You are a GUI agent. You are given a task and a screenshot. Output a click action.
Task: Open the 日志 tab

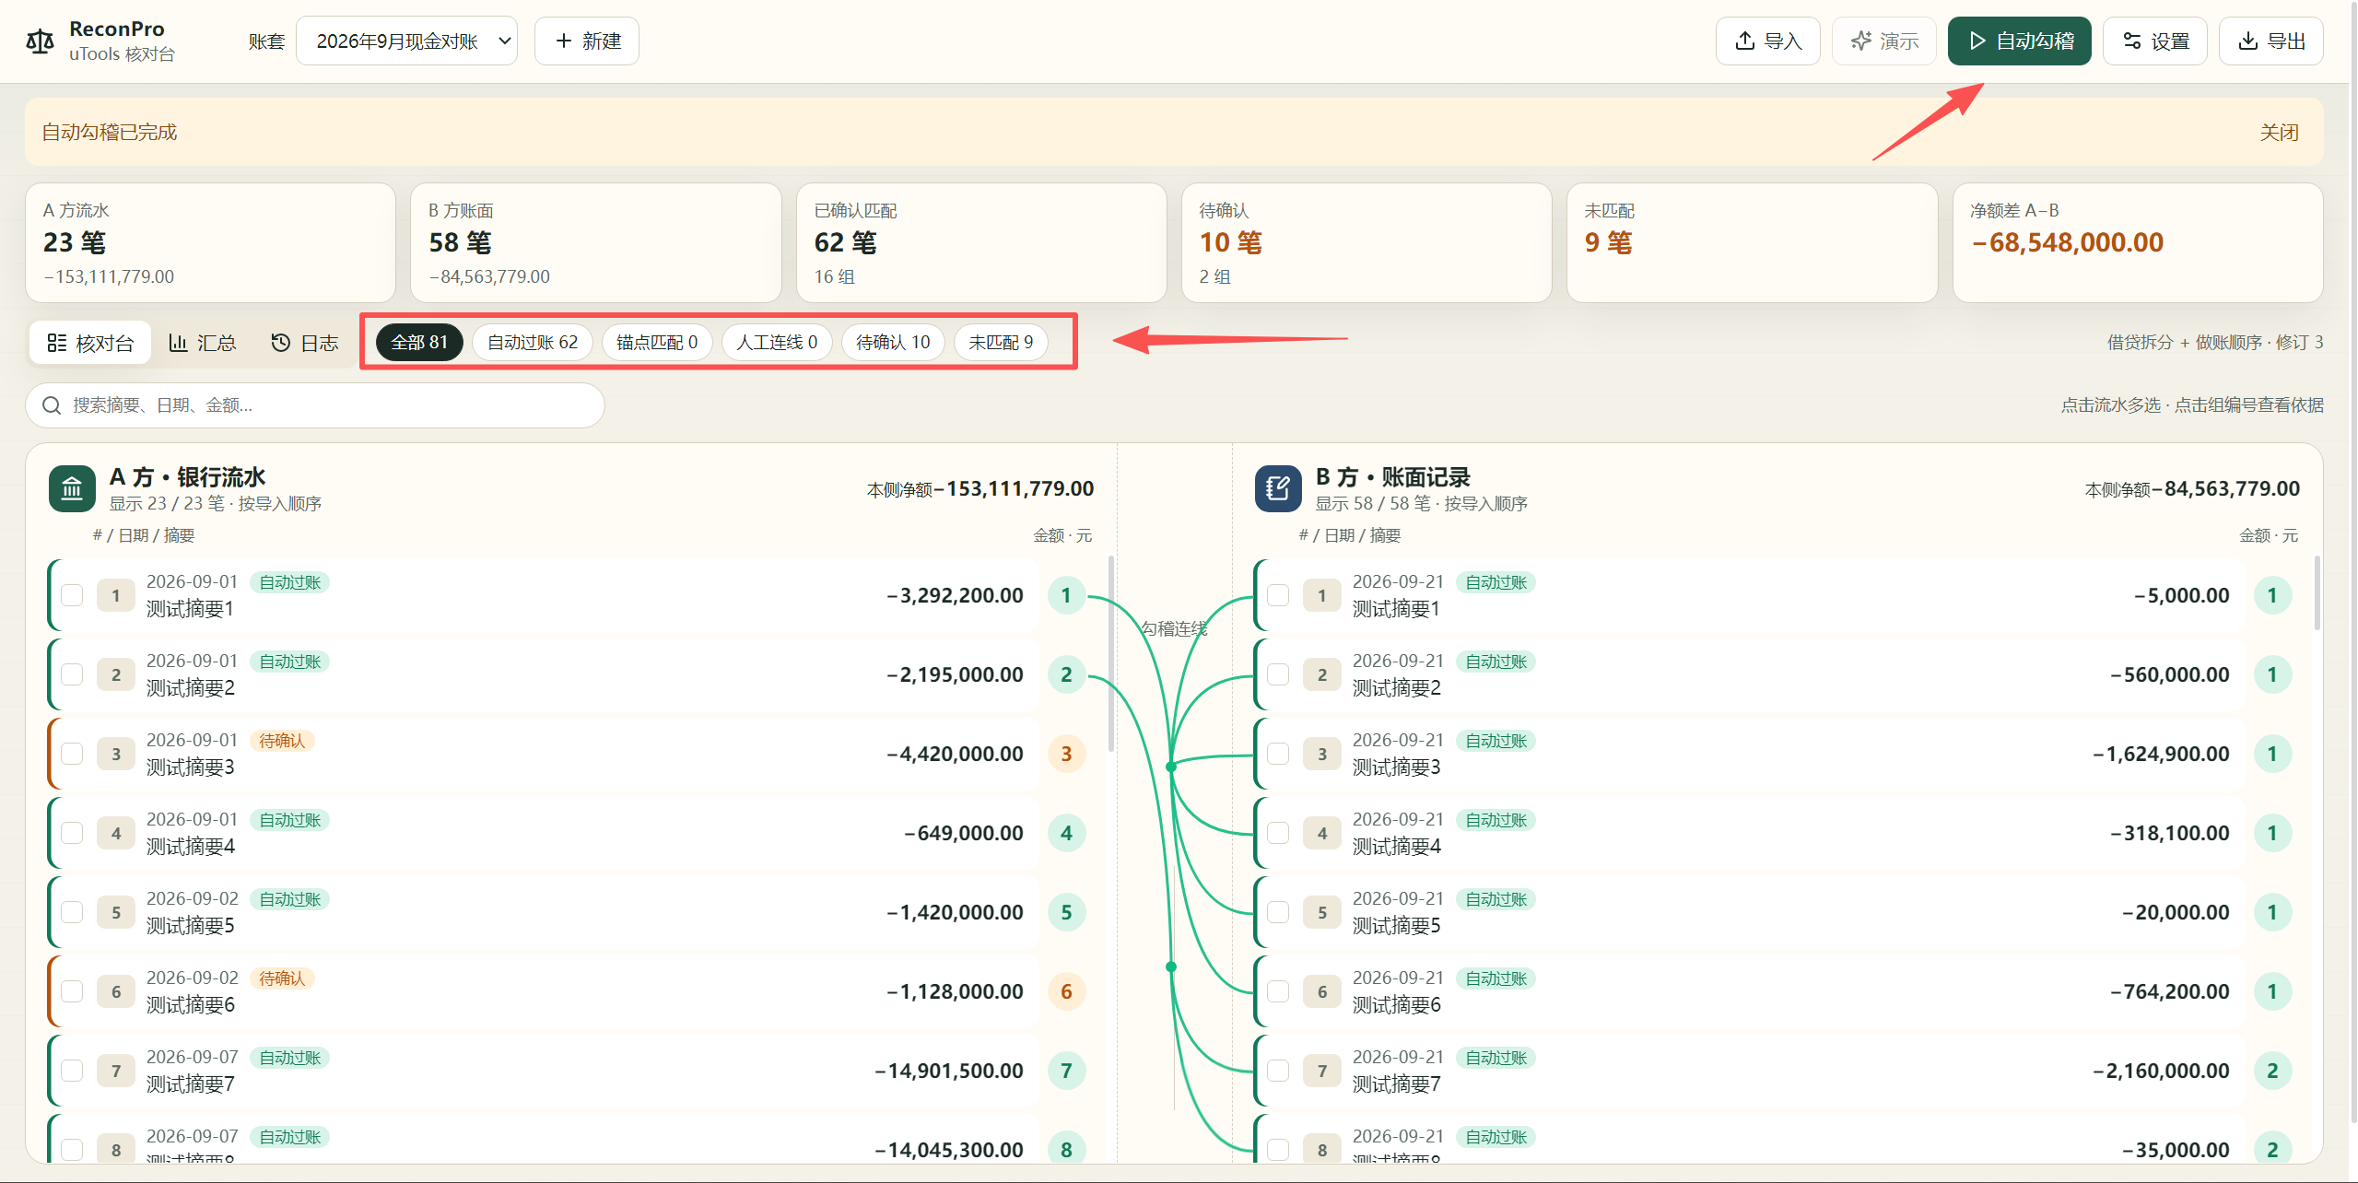point(305,343)
